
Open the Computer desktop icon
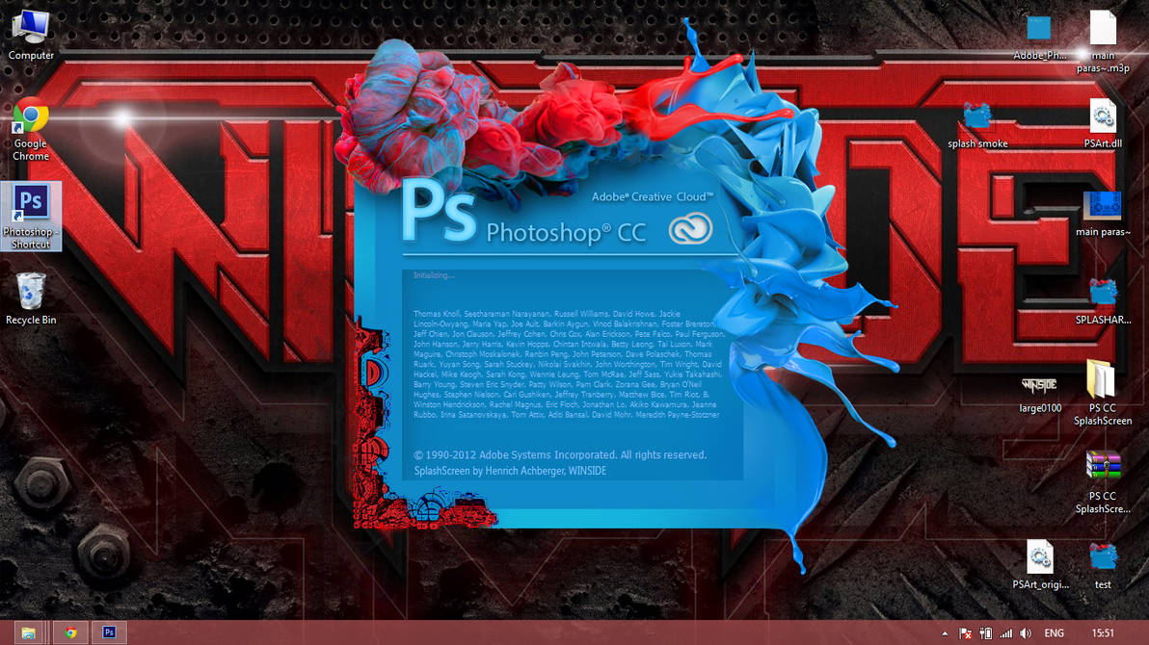(x=30, y=24)
